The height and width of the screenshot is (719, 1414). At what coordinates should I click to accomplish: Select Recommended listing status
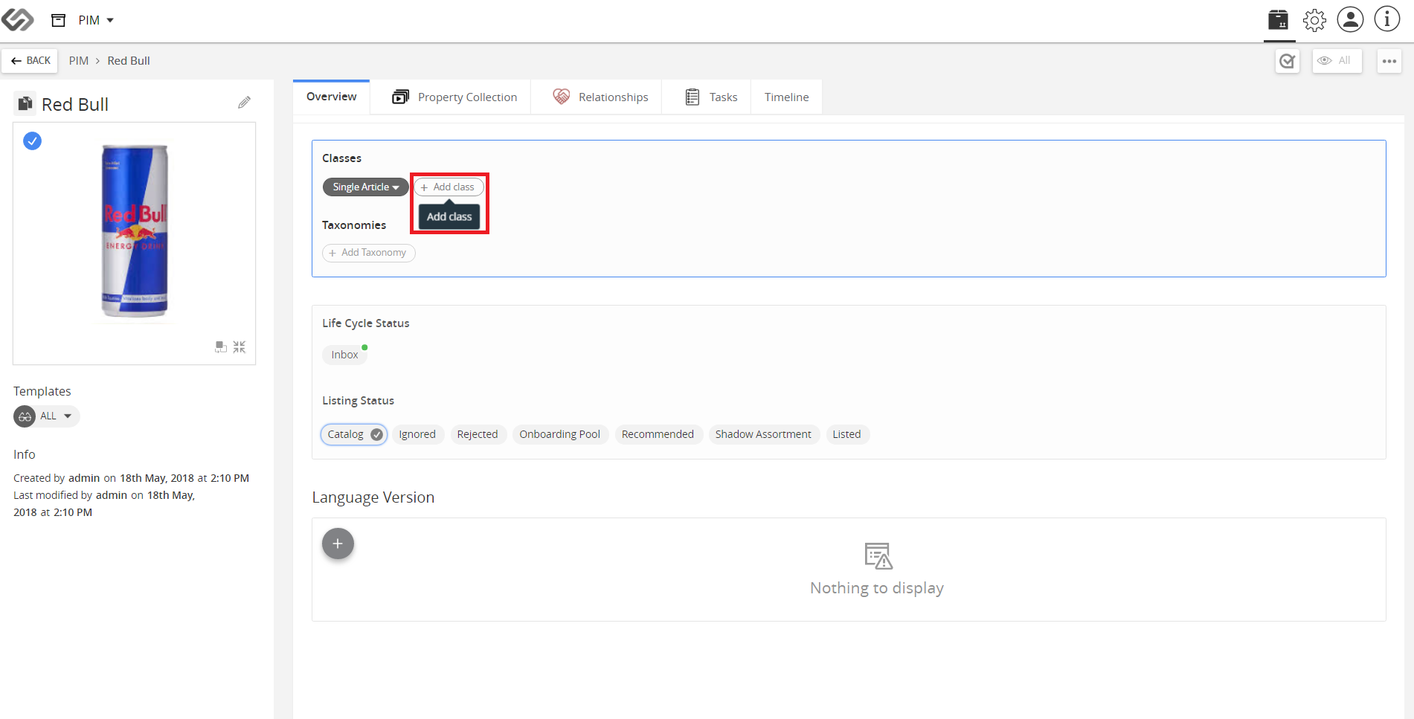(x=658, y=434)
